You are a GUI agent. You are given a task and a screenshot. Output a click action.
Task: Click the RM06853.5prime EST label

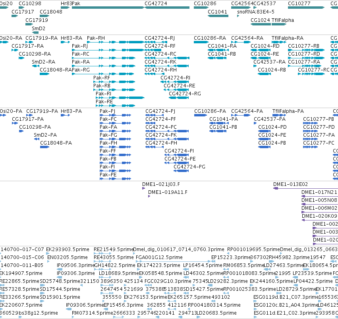click(x=243, y=265)
